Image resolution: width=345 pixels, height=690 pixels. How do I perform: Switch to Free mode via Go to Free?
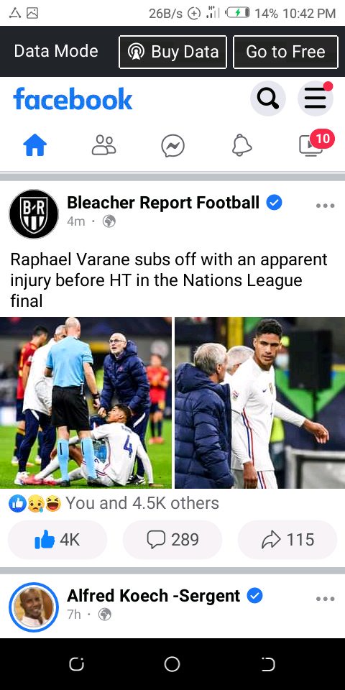point(285,52)
